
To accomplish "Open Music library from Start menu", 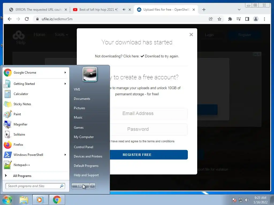I will coord(78,117).
